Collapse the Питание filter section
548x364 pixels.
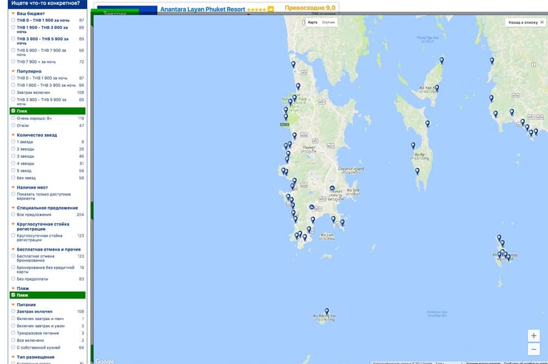pyautogui.click(x=13, y=305)
